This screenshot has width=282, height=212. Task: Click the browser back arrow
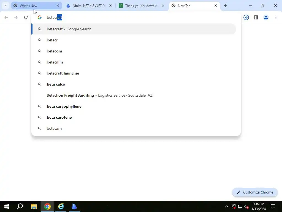point(6,17)
